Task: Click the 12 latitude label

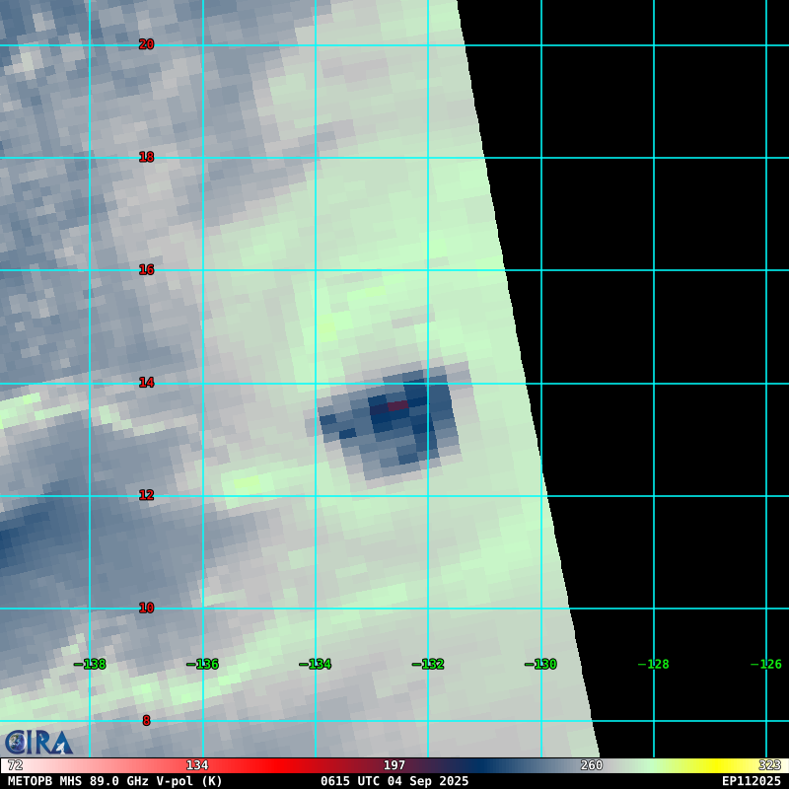Action: [x=146, y=495]
